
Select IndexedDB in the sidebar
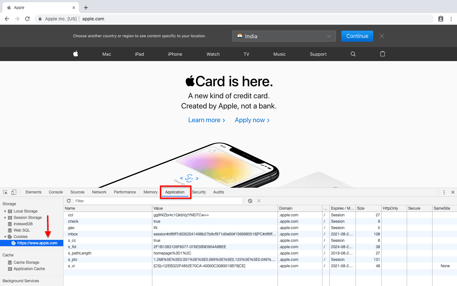click(x=23, y=224)
